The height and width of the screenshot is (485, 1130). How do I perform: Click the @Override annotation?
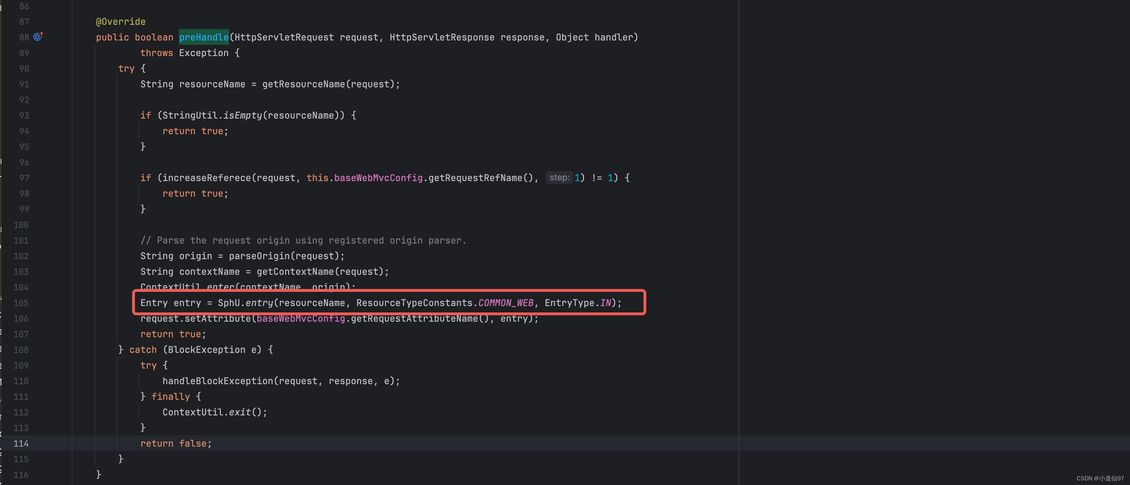pos(121,22)
